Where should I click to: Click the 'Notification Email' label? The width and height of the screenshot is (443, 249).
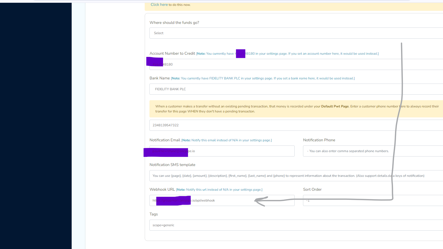pyautogui.click(x=165, y=140)
